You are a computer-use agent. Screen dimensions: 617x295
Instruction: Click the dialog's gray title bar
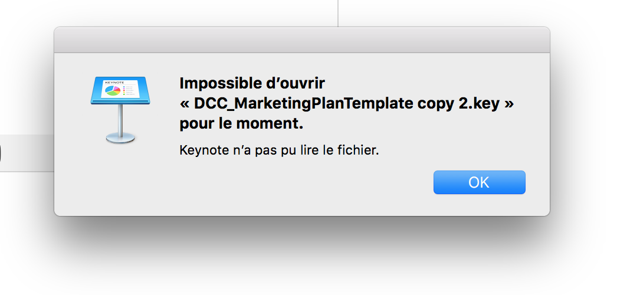pos(301,40)
